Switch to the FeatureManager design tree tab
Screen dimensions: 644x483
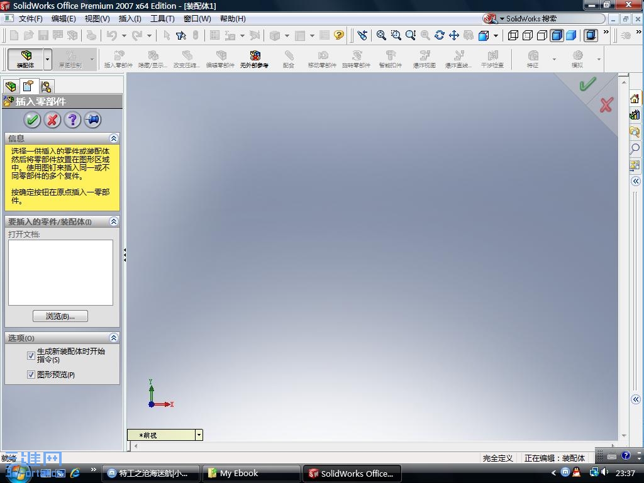(11, 86)
